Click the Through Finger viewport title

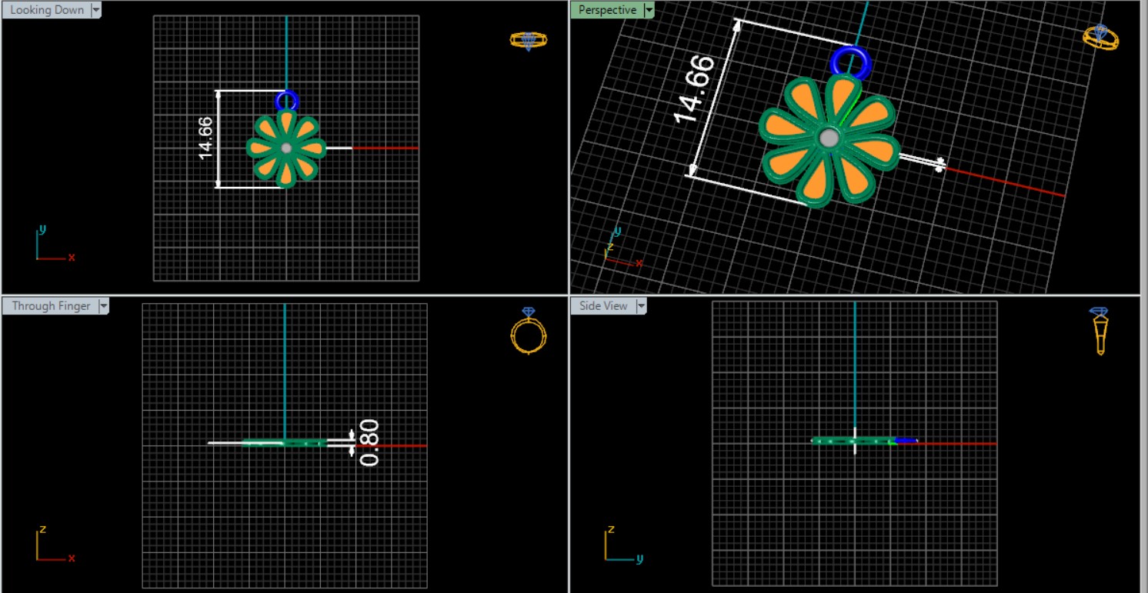tap(51, 306)
